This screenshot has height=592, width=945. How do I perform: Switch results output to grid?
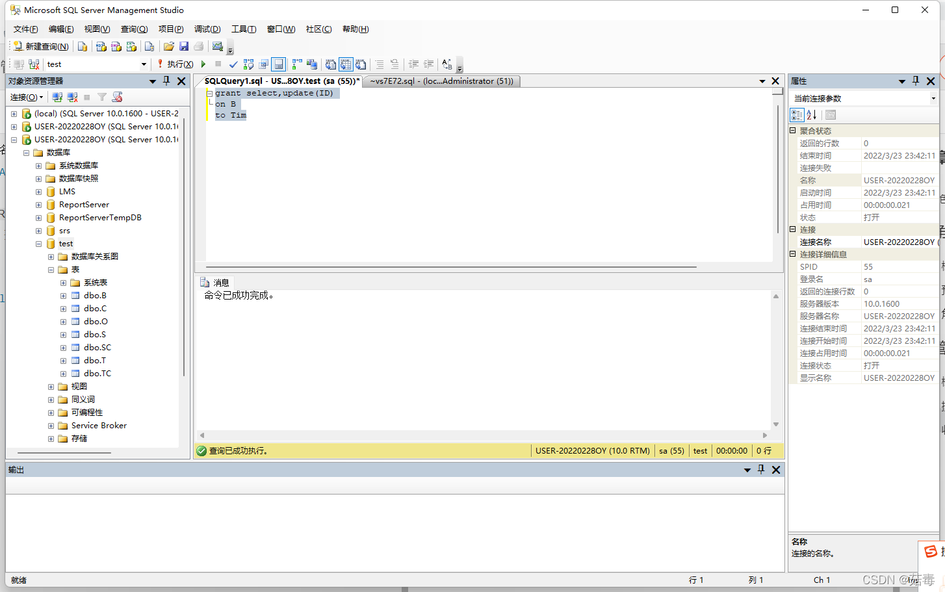click(346, 64)
